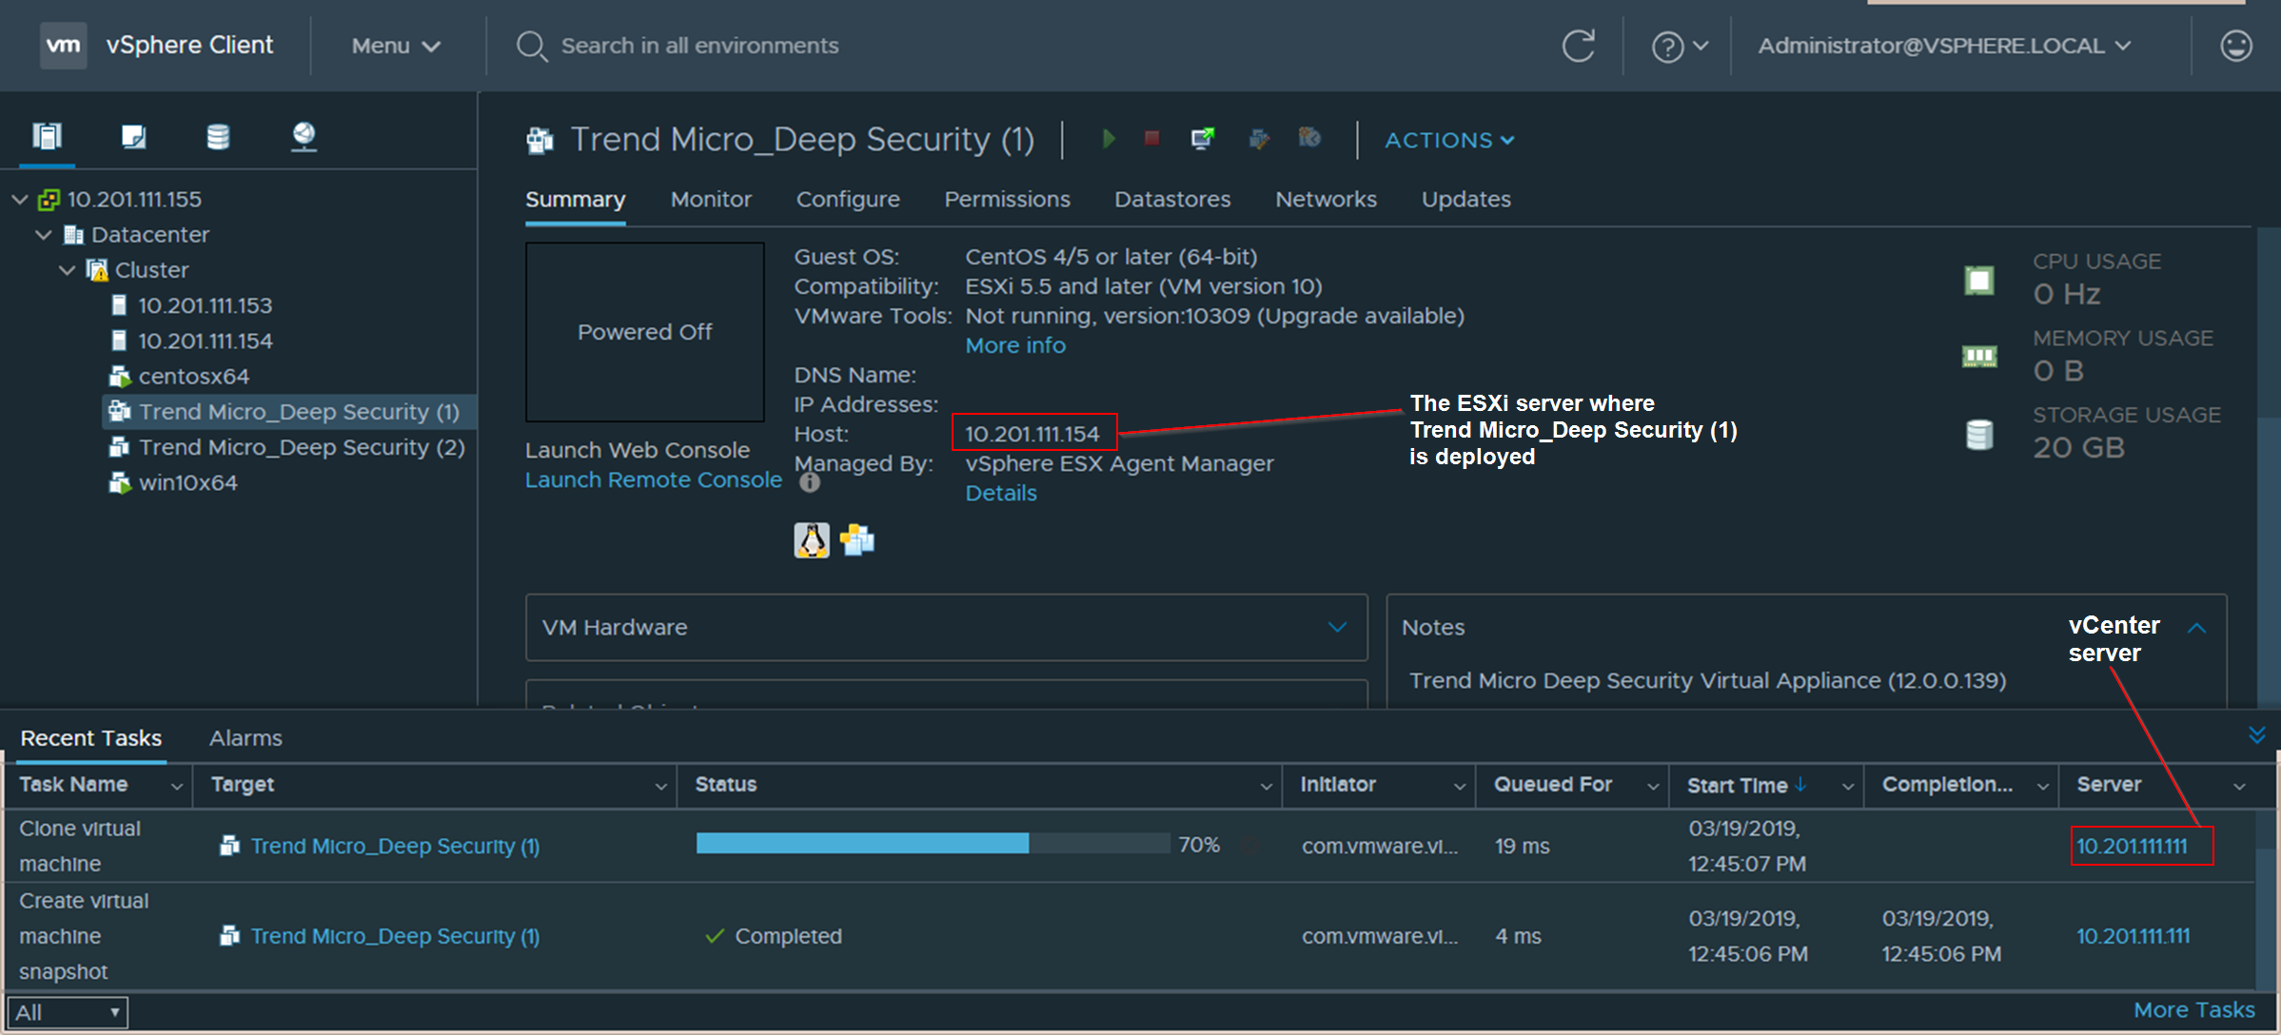Switch to the Storage inventory view
2281x1035 pixels.
point(218,137)
